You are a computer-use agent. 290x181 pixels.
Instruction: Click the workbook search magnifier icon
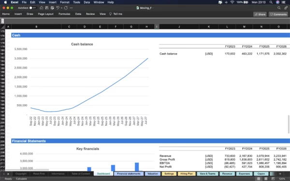pyautogui.click(x=279, y=8)
